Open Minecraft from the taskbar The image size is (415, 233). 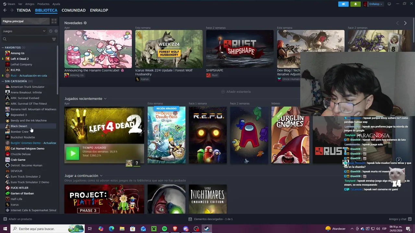(x=154, y=229)
